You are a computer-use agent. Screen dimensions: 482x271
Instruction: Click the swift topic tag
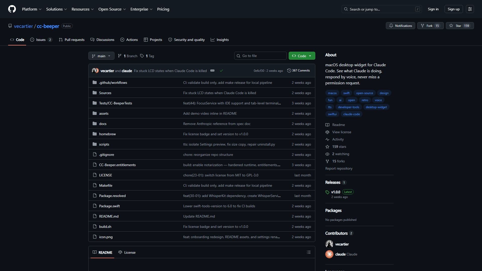(x=346, y=93)
